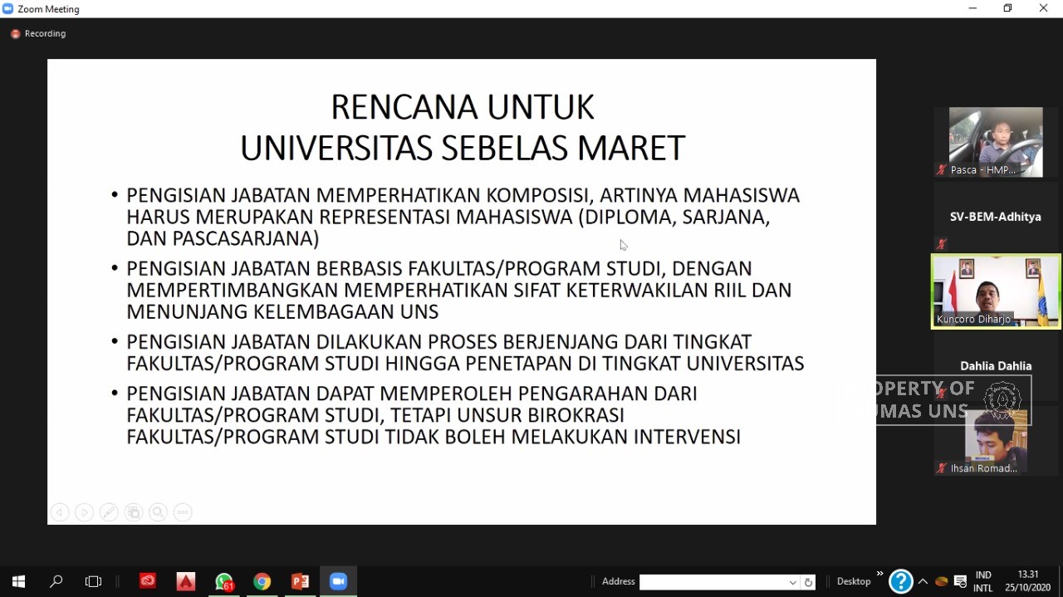Expand the Address bar dropdown arrow

click(793, 582)
